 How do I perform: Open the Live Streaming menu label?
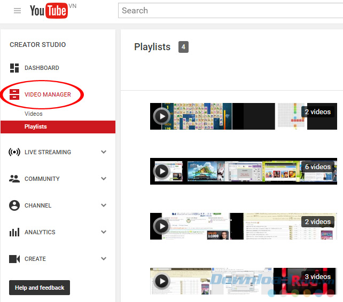pos(48,152)
